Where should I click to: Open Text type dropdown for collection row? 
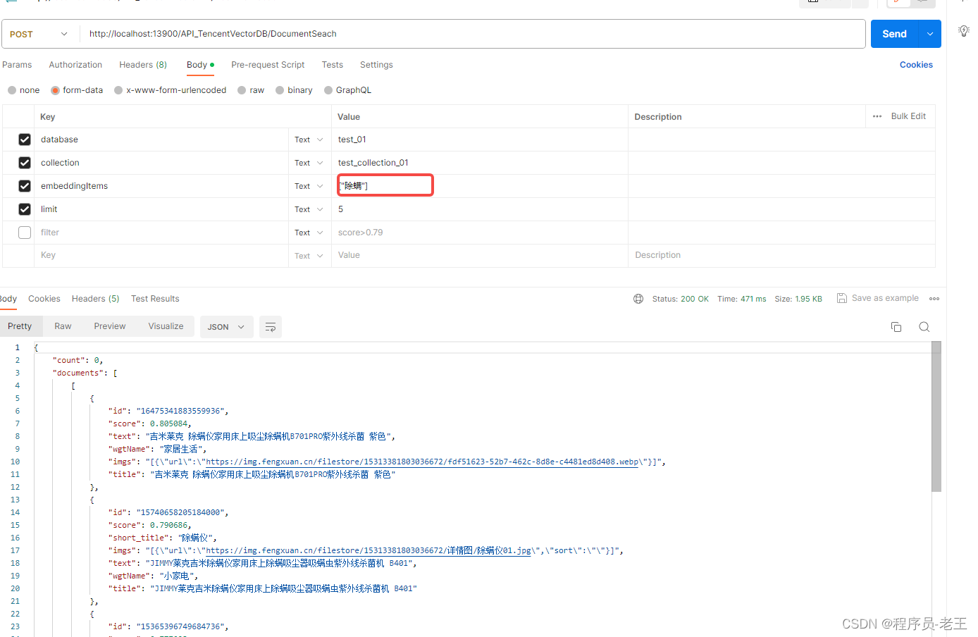pos(309,163)
